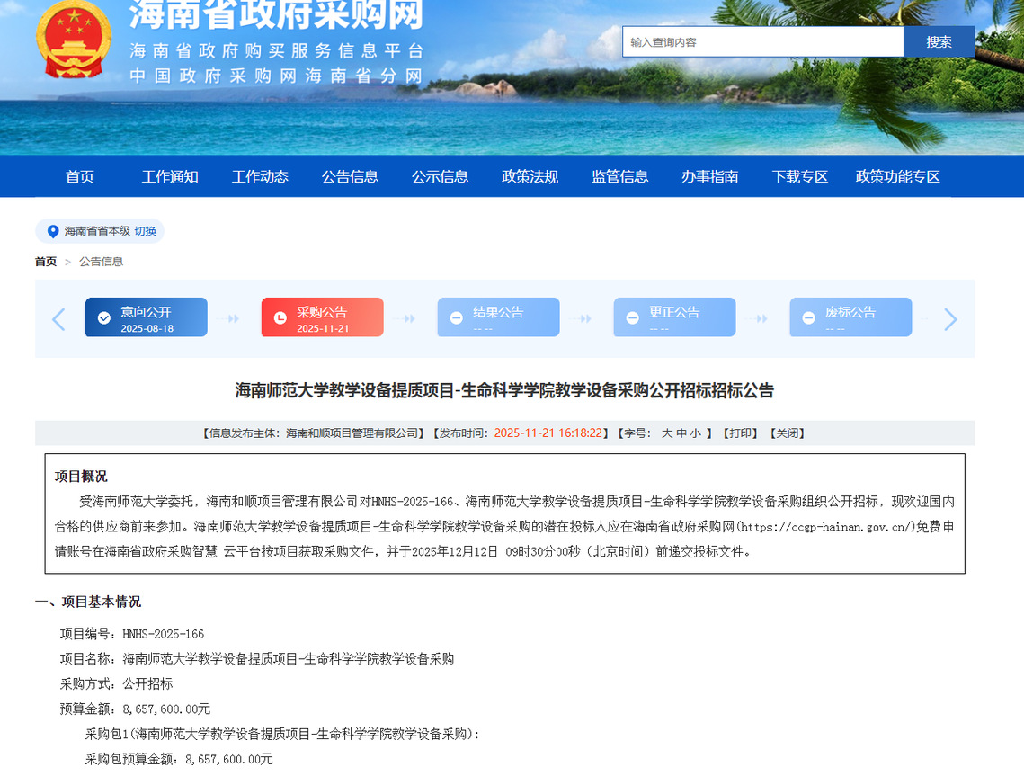This screenshot has height=776, width=1024.
Task: Click the search query input field
Action: click(762, 41)
